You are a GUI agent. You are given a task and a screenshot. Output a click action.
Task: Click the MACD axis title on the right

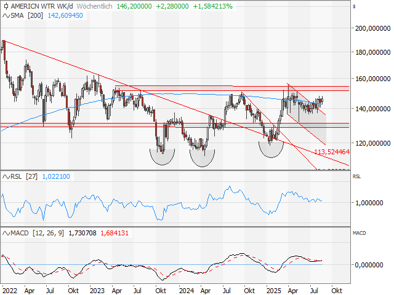[x=359, y=233]
